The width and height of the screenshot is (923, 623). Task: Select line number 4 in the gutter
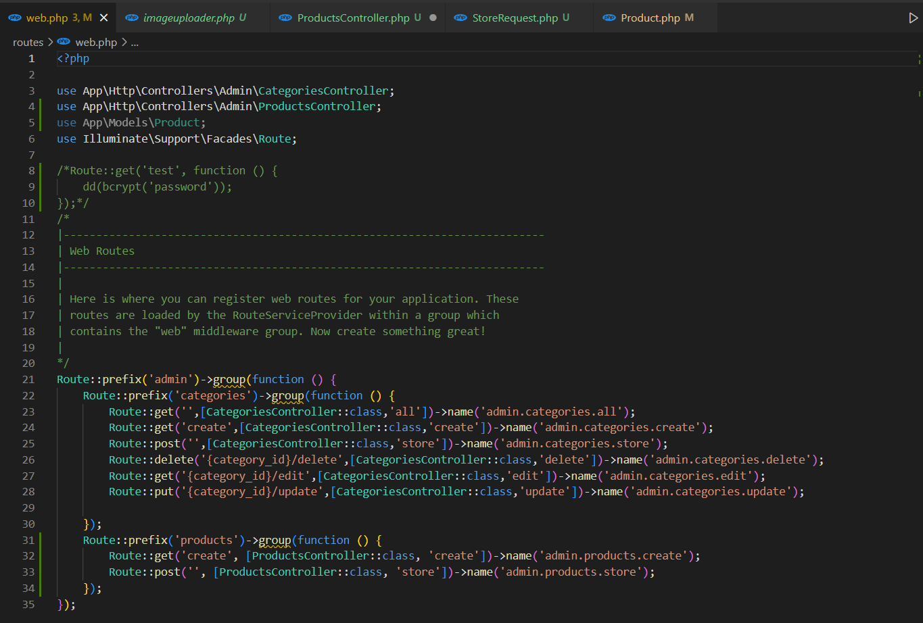pyautogui.click(x=31, y=106)
